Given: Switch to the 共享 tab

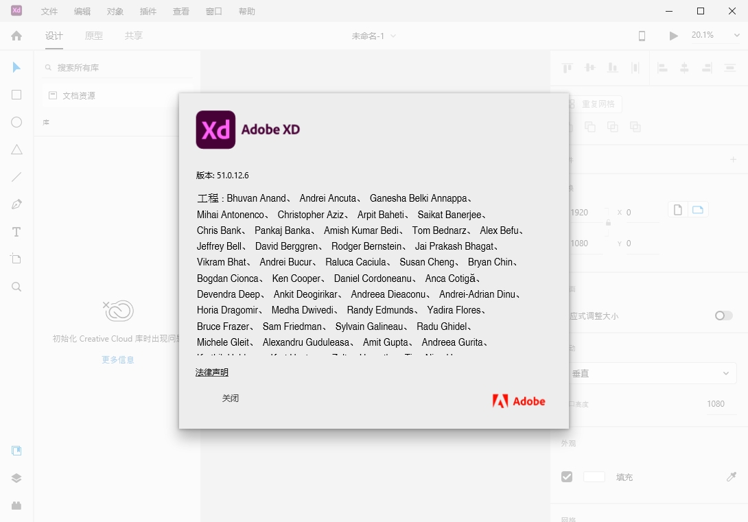Looking at the screenshot, I should click(134, 36).
